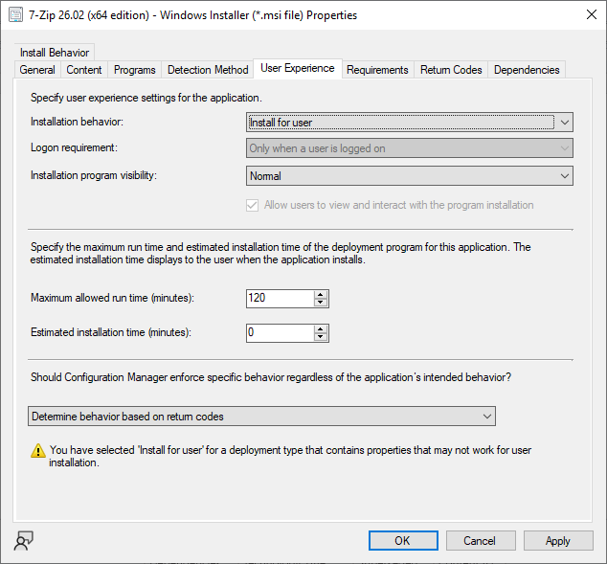Click the Maximum allowed run time field
Image resolution: width=607 pixels, height=564 pixels.
pos(280,299)
